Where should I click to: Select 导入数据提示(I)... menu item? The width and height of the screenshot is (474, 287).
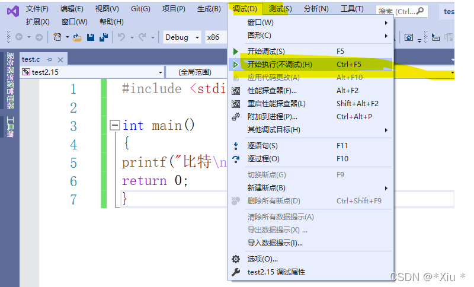click(310, 243)
